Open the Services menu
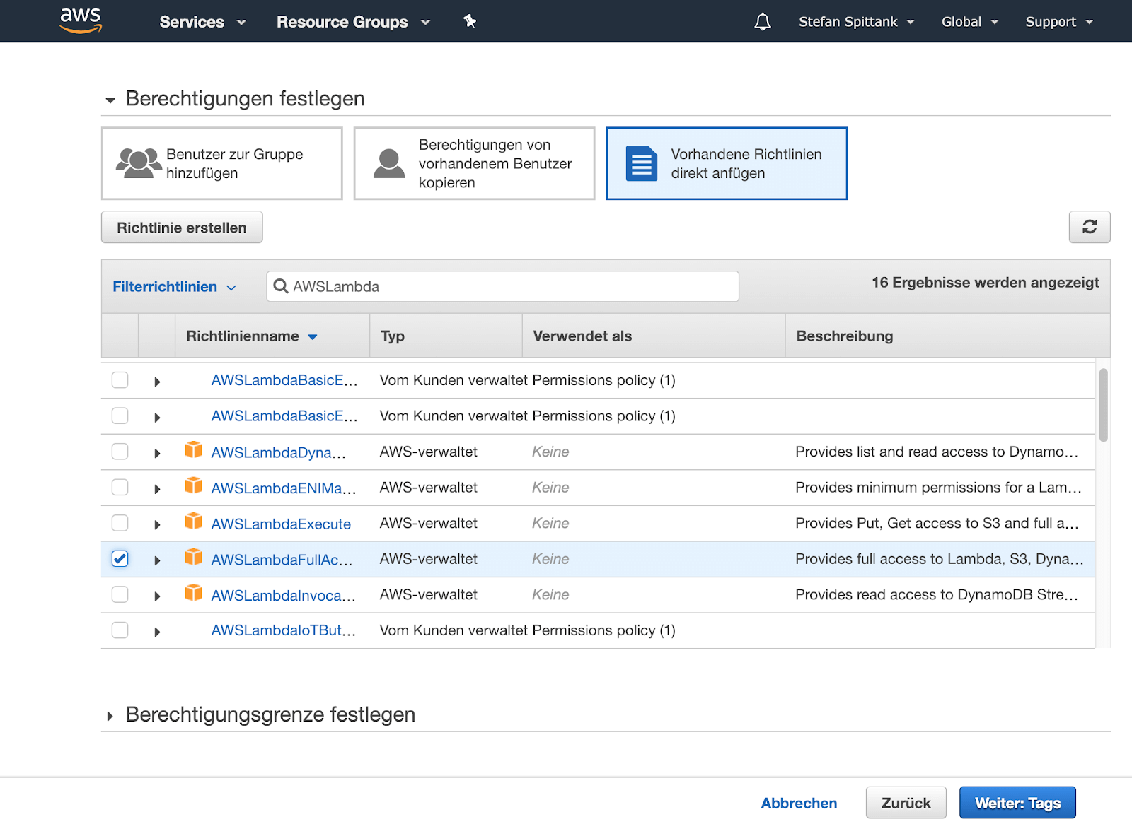Image resolution: width=1132 pixels, height=824 pixels. point(202,22)
